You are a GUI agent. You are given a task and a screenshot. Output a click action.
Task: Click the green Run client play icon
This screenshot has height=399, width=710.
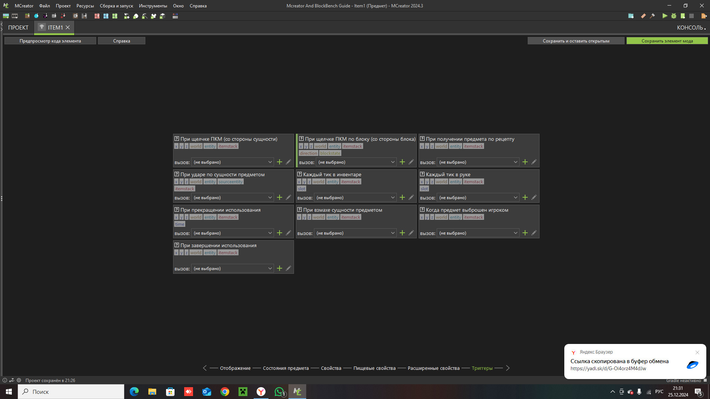coord(665,16)
